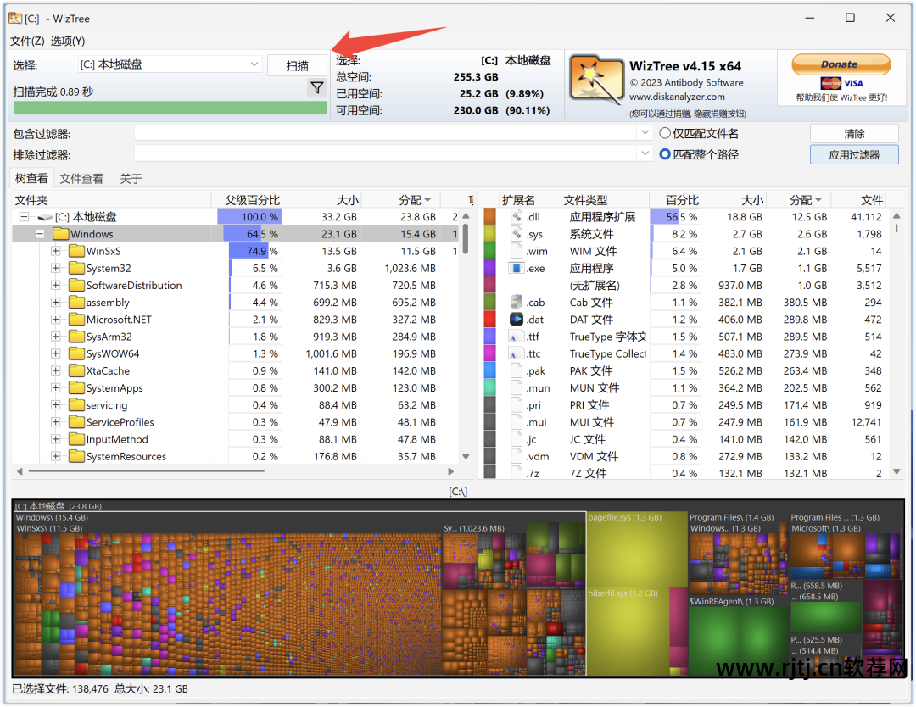Viewport: 916px width, 707px height.
Task: Click the Microsoft.NET folder icon
Action: tap(76, 320)
